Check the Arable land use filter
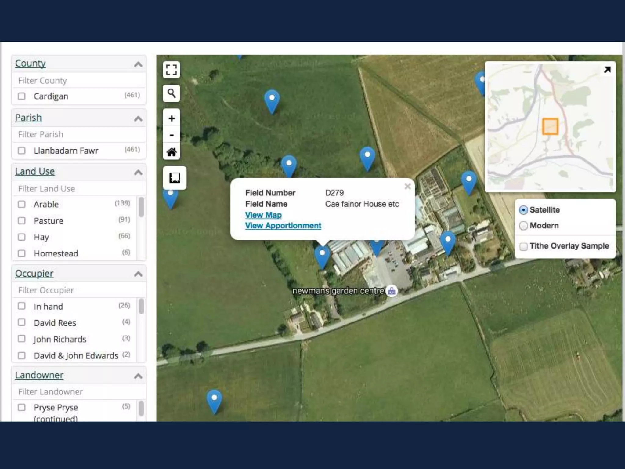The image size is (625, 469). [x=22, y=204]
